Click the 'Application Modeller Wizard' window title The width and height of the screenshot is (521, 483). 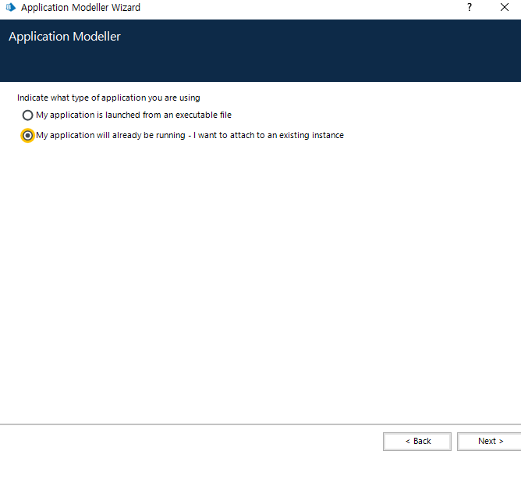click(81, 7)
